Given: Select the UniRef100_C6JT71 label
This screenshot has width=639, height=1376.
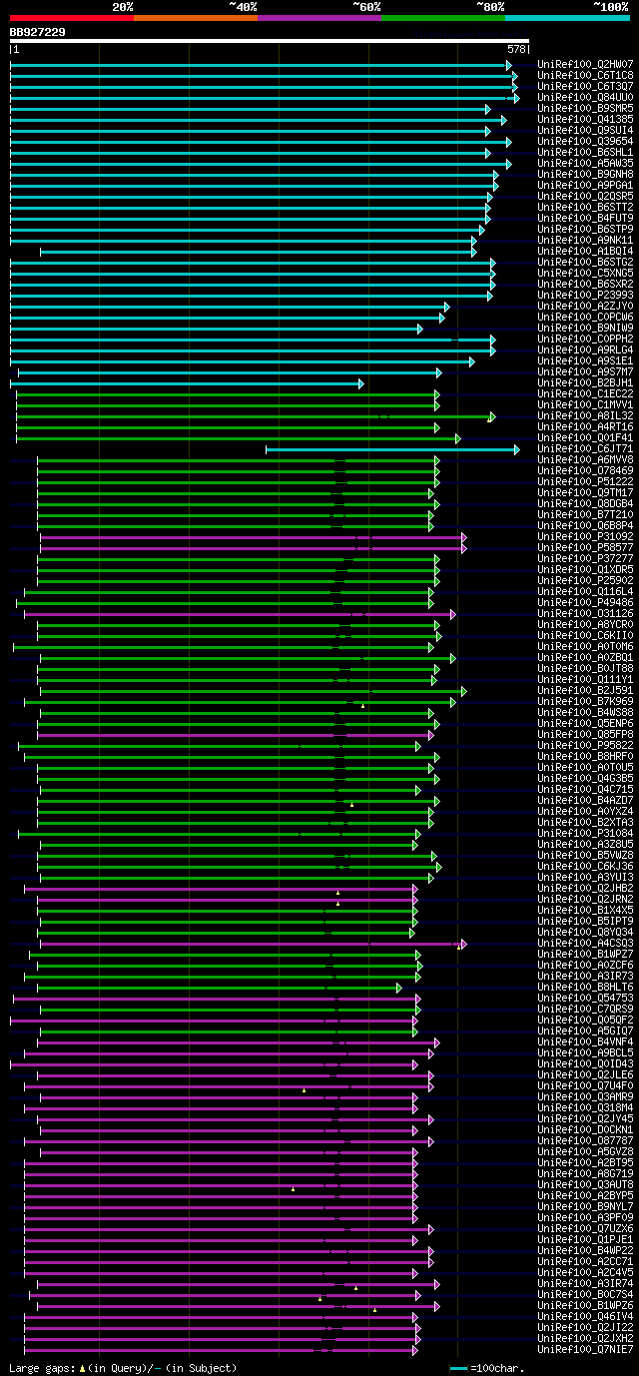Looking at the screenshot, I should click(x=585, y=448).
